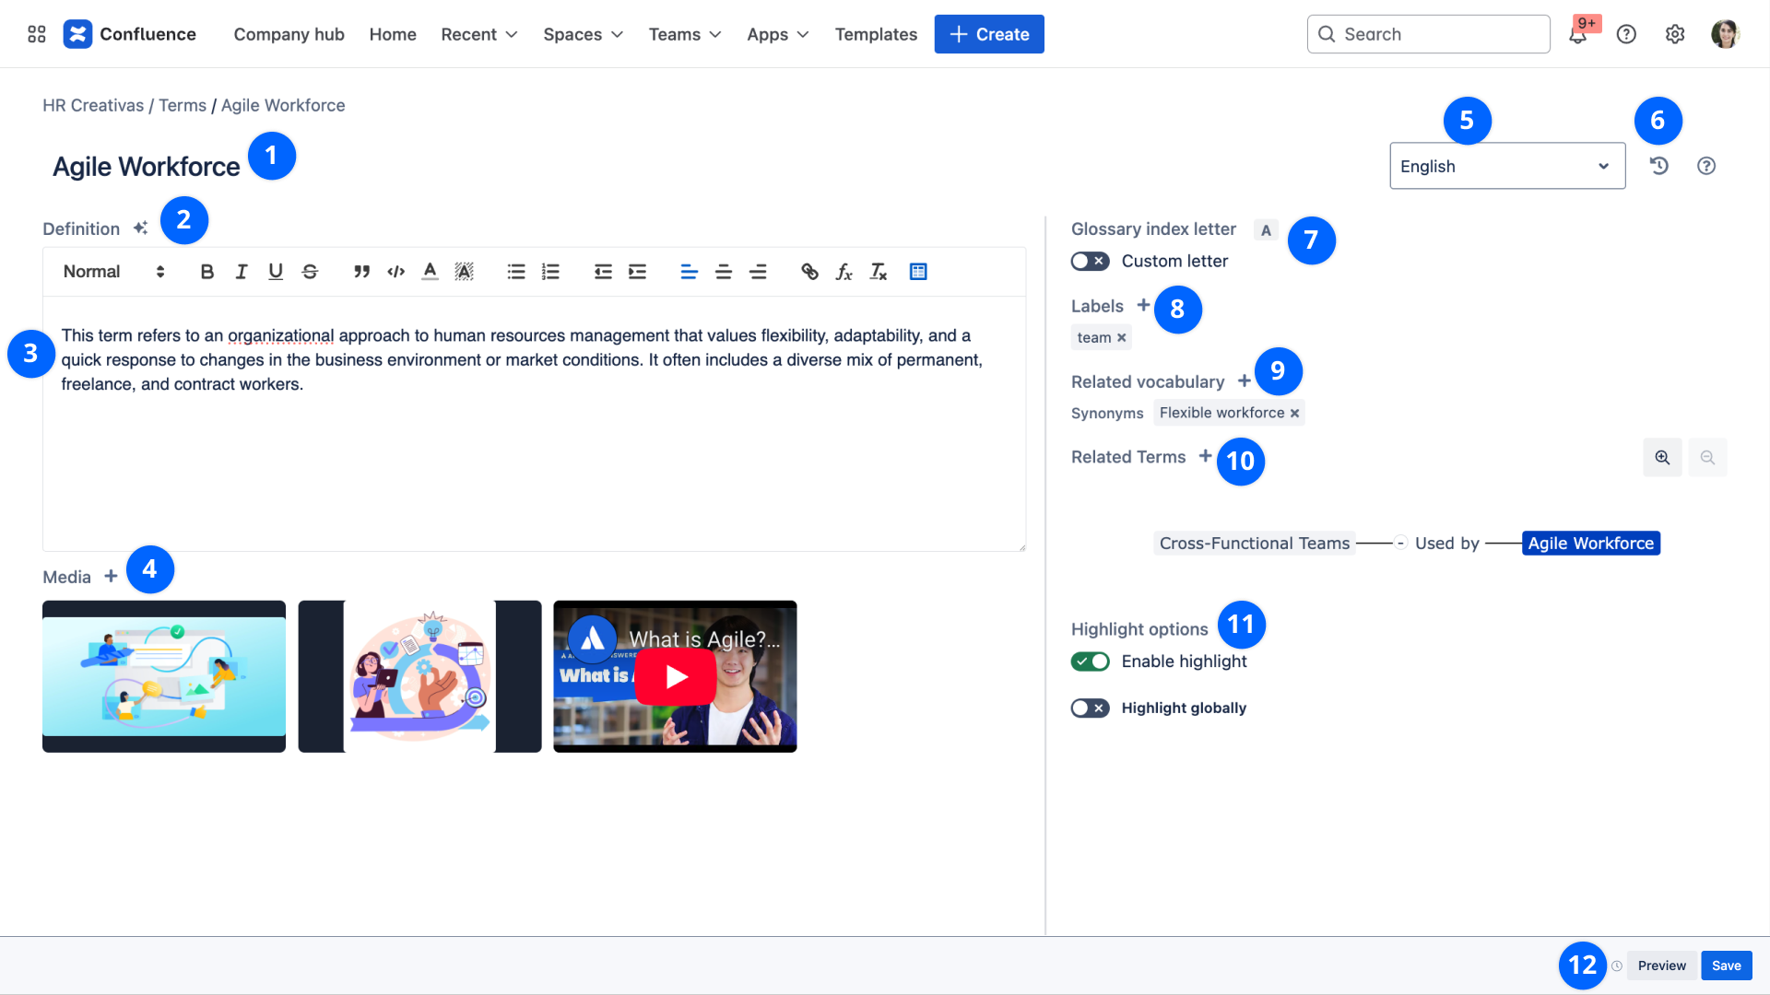
Task: Align text left
Action: (689, 272)
